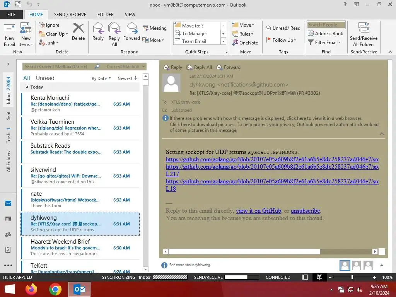This screenshot has width=396, height=297.
Task: Click Ignore conversation button
Action: (49, 25)
